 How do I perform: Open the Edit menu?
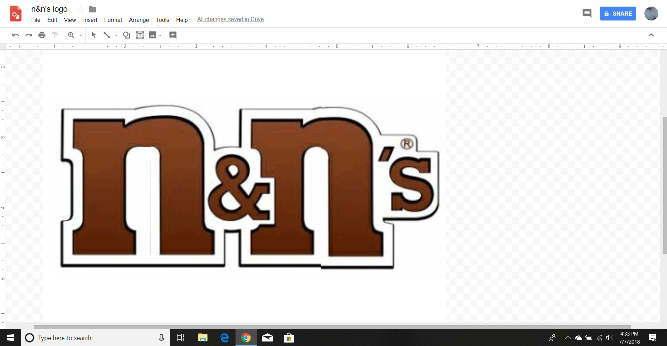pyautogui.click(x=52, y=20)
